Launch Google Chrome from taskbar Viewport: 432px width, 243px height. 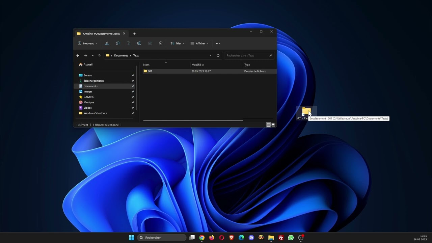[x=202, y=238]
